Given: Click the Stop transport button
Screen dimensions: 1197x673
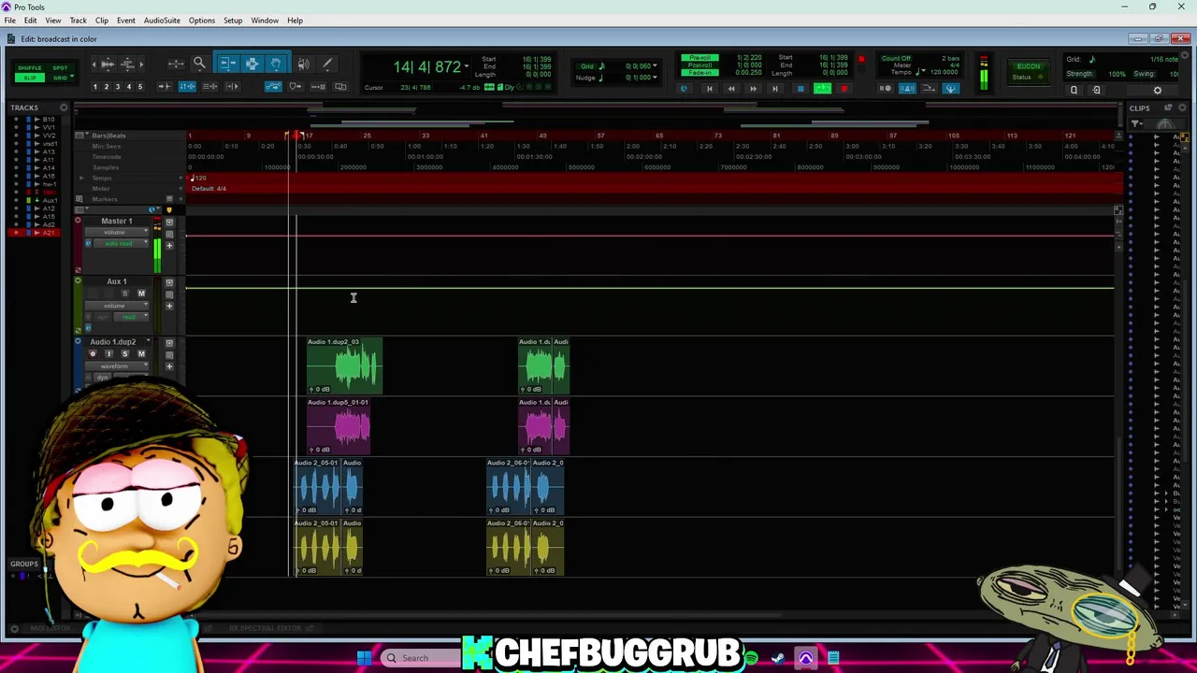Looking at the screenshot, I should point(800,89).
